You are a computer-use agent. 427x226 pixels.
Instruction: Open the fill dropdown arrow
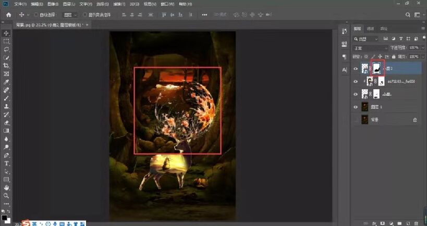click(x=423, y=57)
